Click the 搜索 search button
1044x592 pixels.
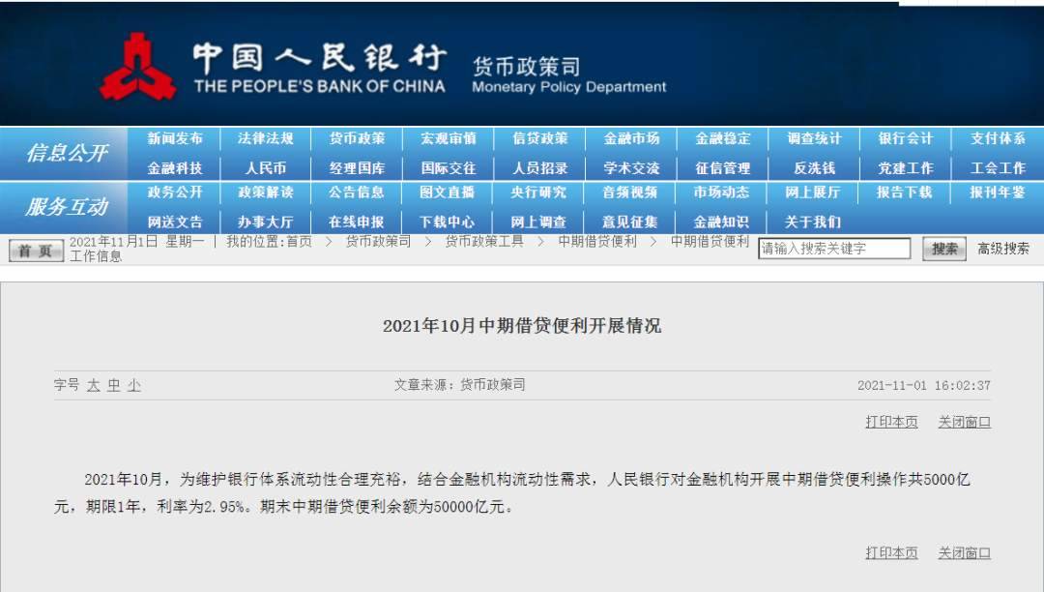click(x=944, y=249)
